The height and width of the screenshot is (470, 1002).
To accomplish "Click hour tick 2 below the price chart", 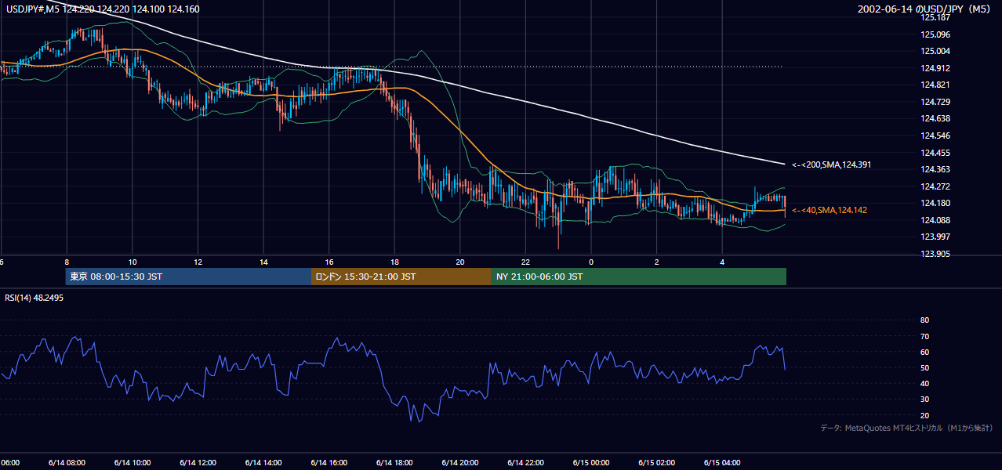I will pyautogui.click(x=657, y=262).
